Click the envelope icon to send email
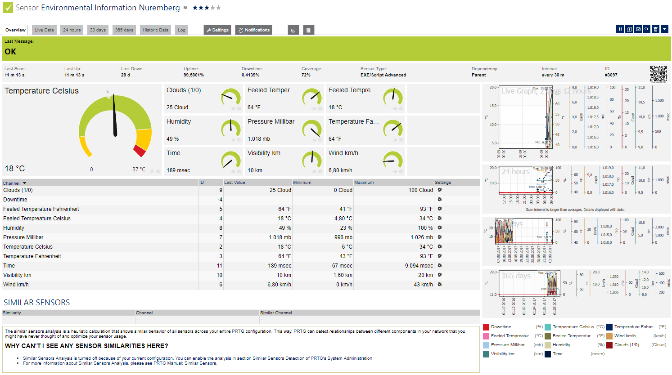This screenshot has height=375, width=672. 638,29
